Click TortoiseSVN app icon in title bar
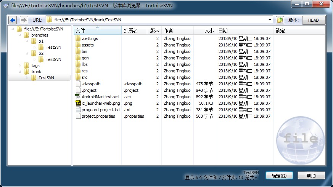The height and width of the screenshot is (187, 333). 6,6
